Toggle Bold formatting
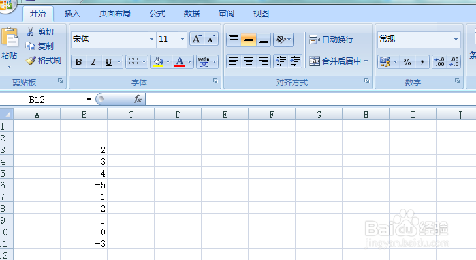This screenshot has height=260, width=476. (x=78, y=62)
